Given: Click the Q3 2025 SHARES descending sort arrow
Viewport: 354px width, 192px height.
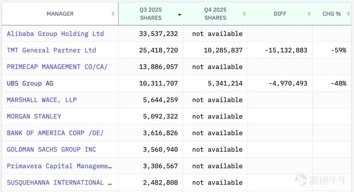Looking at the screenshot, I should pyautogui.click(x=180, y=15).
